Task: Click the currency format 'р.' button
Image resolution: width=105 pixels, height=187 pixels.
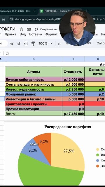Action: click(x=60, y=44)
